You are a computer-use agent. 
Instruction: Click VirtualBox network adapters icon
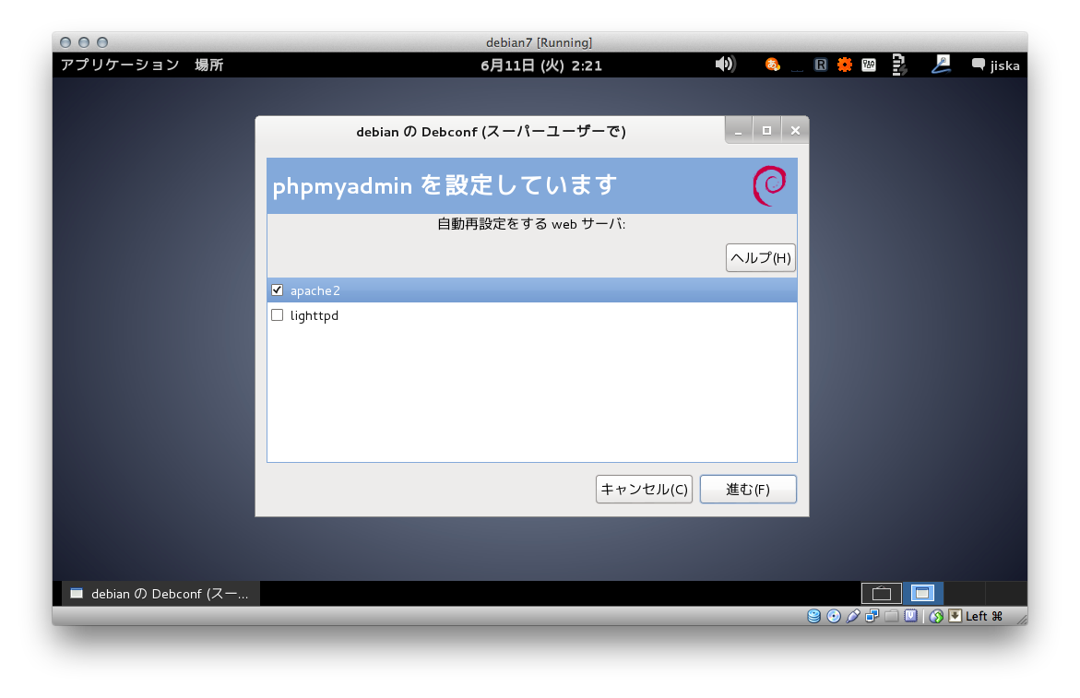pyautogui.click(x=872, y=616)
